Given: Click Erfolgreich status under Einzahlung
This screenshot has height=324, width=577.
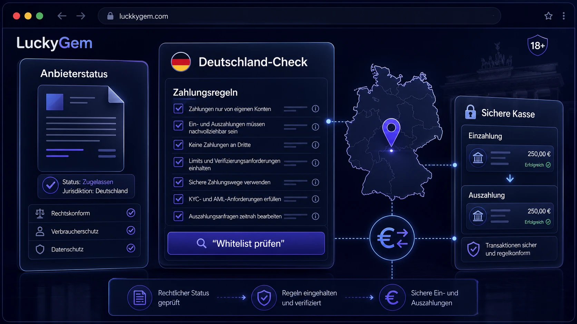Looking at the screenshot, I should 538,165.
